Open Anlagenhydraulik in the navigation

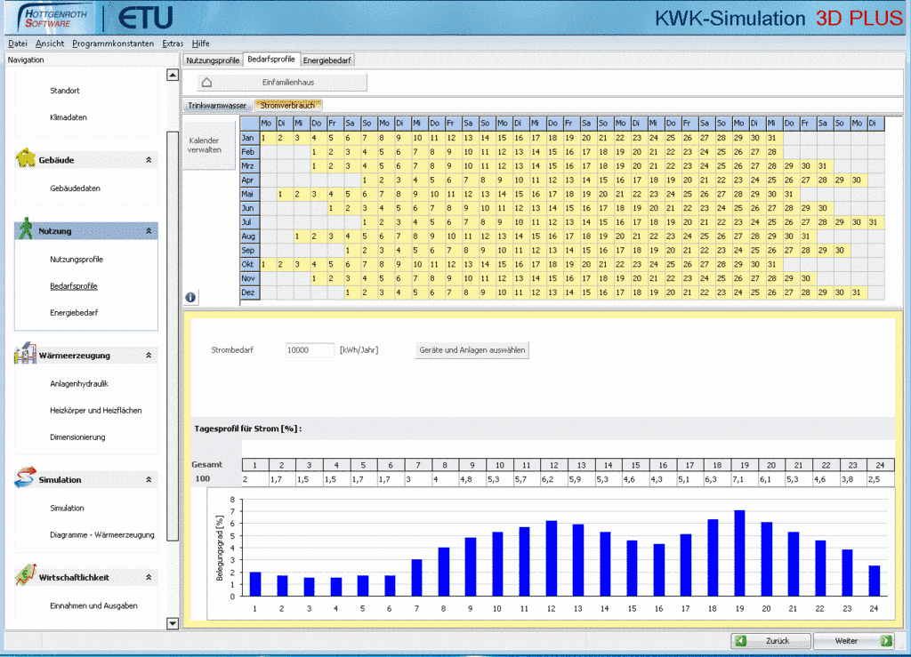[79, 384]
